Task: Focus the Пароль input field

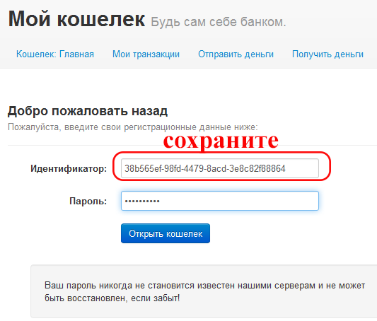Action: click(220, 201)
